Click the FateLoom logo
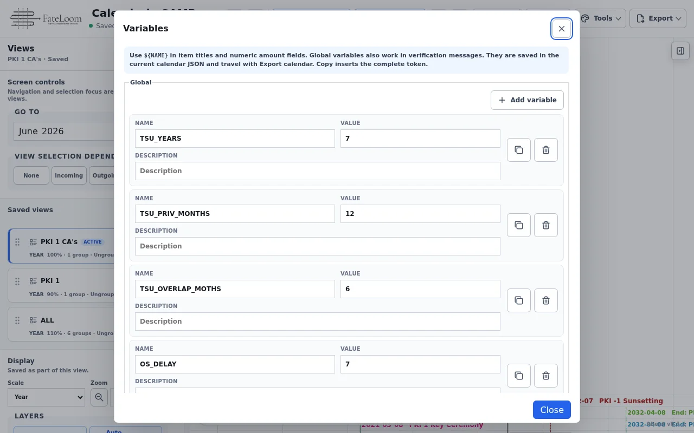This screenshot has height=433, width=694. (46, 19)
